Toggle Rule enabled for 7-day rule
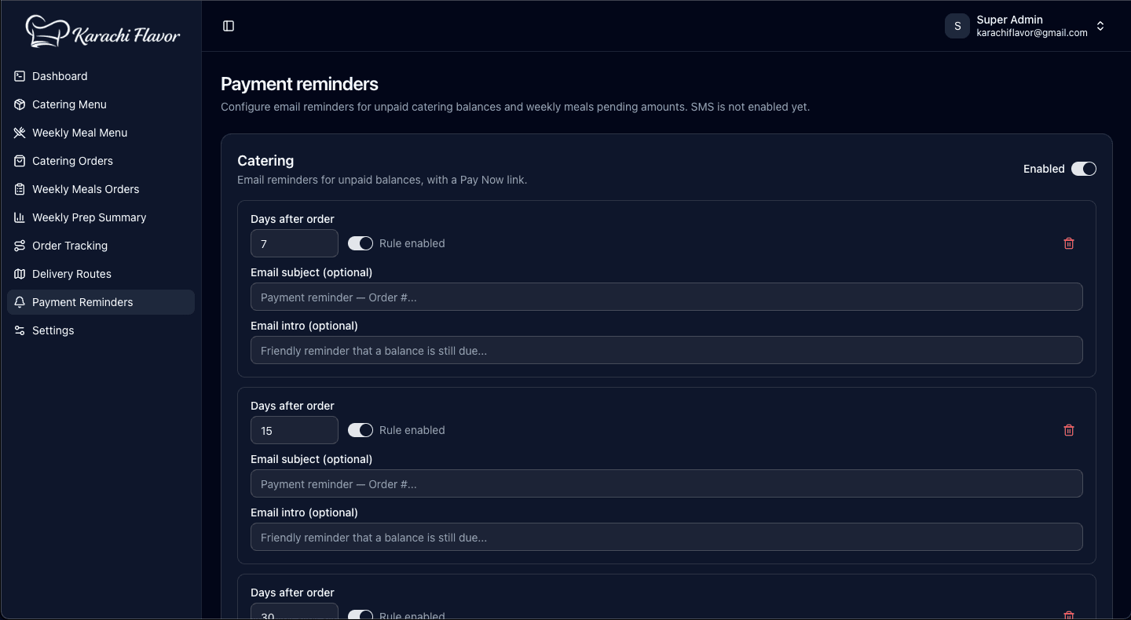Image resolution: width=1131 pixels, height=620 pixels. tap(361, 243)
